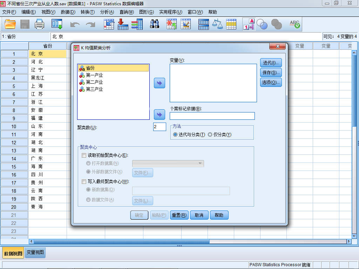
Task: Enable 读取初始聚类中心 checkbox
Action: (84, 155)
